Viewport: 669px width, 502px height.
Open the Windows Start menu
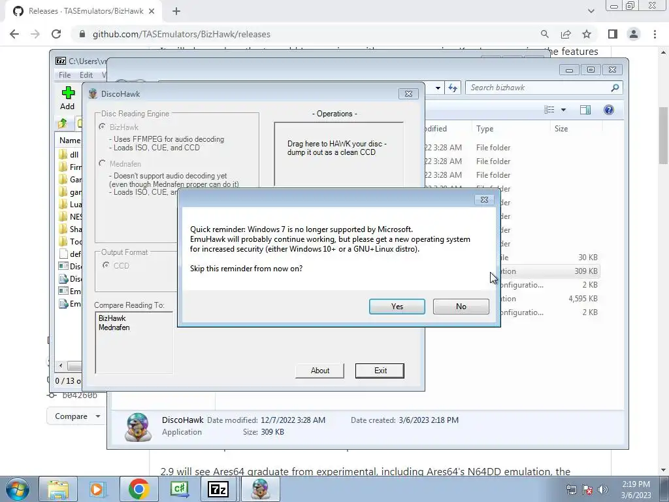18,489
